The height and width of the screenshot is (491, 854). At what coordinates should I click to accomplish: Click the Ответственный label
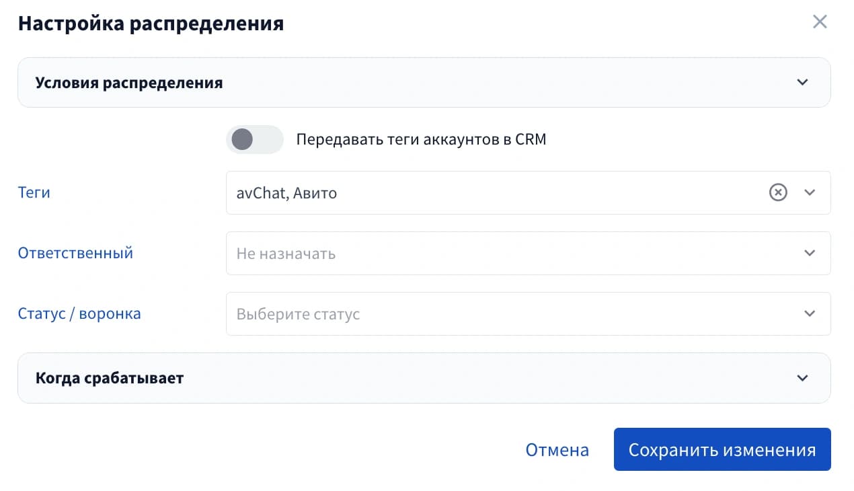75,253
